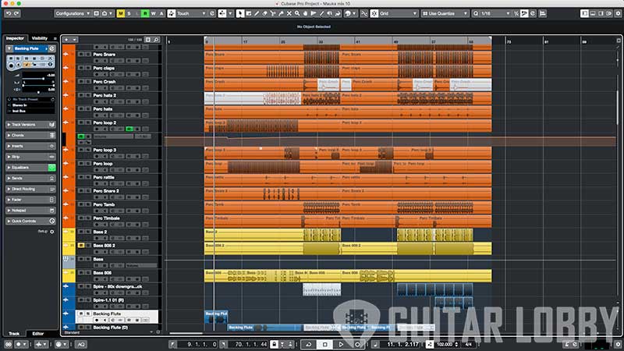
Task: Toggle the Snap on/off button beside Grid
Action: (374, 13)
